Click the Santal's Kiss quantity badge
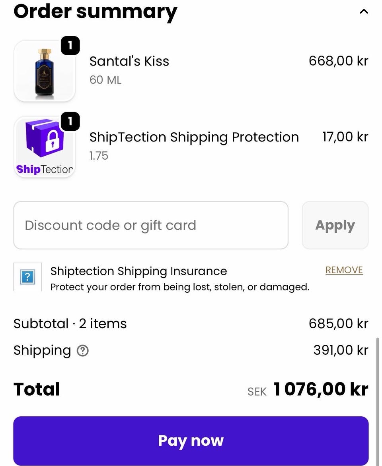382x466 pixels. point(70,46)
